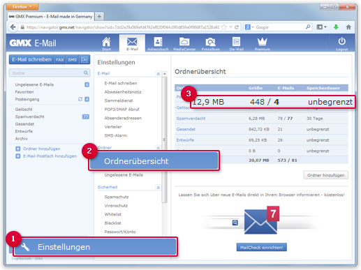Click the settings list scroll-up arrow
This screenshot has height=270, width=361.
click(x=165, y=74)
